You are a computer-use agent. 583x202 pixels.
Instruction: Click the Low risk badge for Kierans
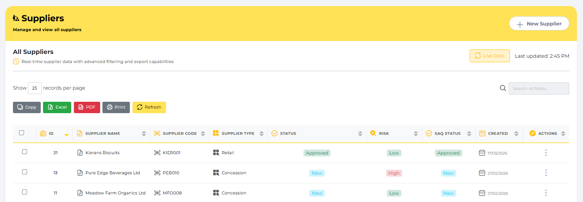point(394,153)
